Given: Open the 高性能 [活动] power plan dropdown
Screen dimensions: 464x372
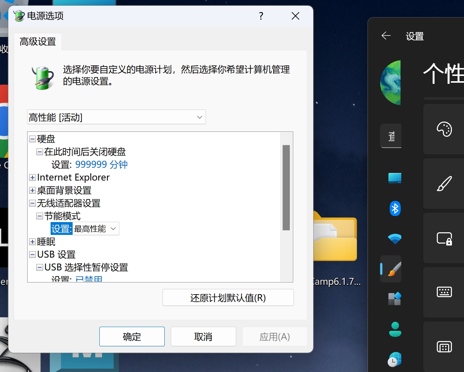Looking at the screenshot, I should click(x=116, y=117).
